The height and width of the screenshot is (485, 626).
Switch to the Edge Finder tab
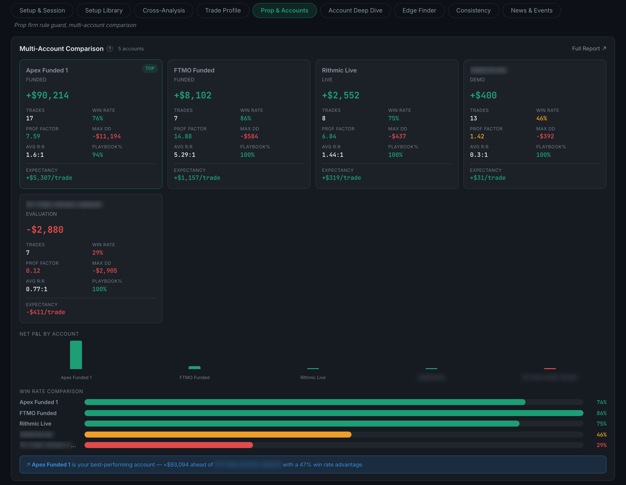(x=419, y=10)
